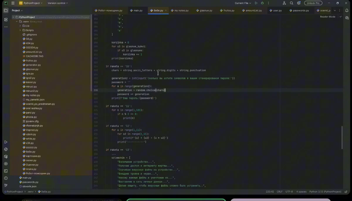Open more run actions menu
Image resolution: width=352 pixels, height=201 pixels.
[268, 3]
